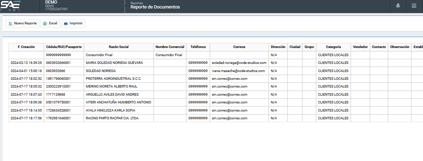Click the Razón Social column header
The width and height of the screenshot is (423, 161).
[x=119, y=47]
